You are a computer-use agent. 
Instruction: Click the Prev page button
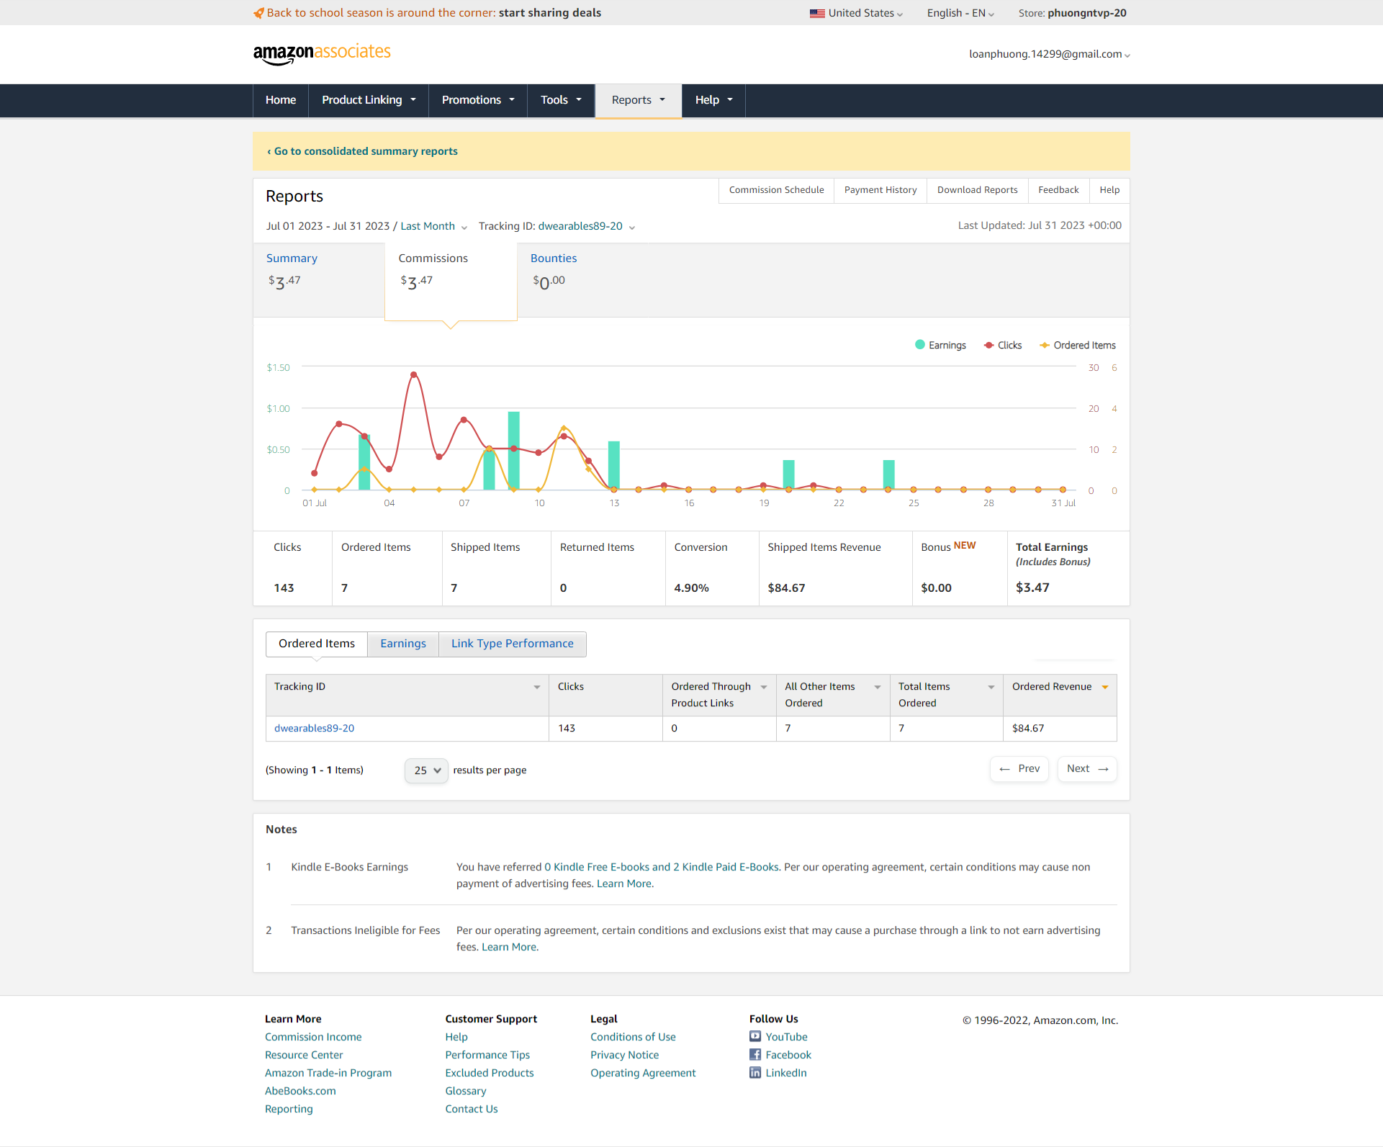1019,769
